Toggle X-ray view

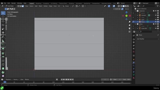tap(119, 6)
